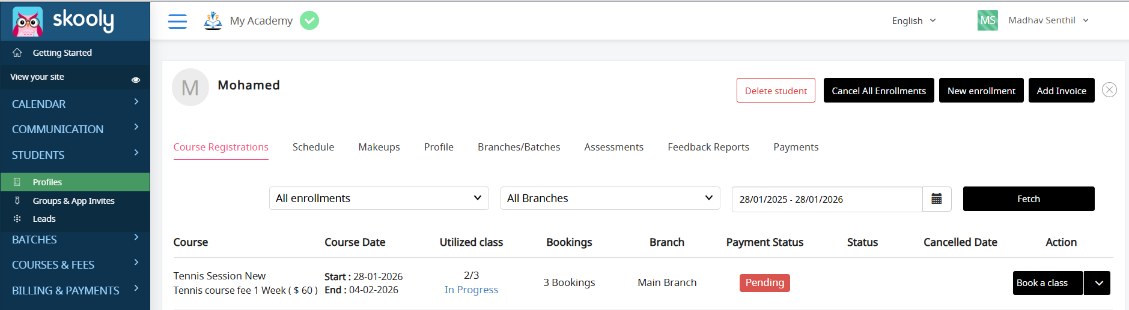Close student panel with X icon
Screen dimensions: 1129x310
coord(1109,90)
